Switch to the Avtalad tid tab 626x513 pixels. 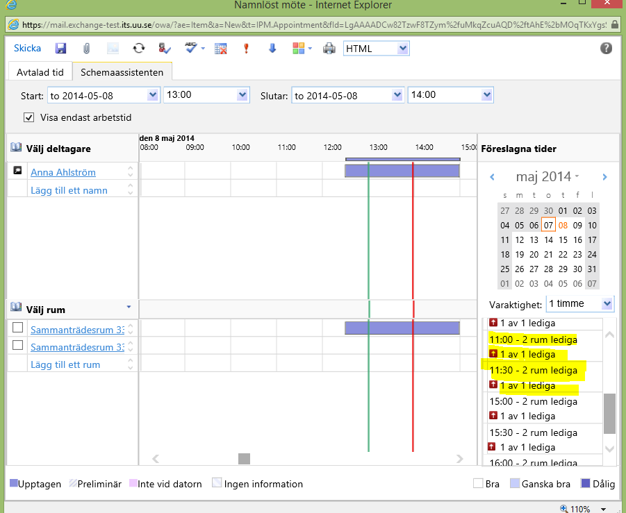(x=40, y=72)
